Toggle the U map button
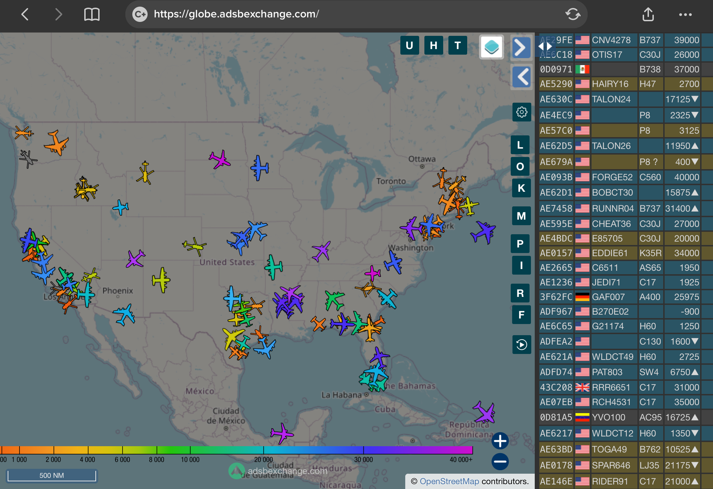 409,45
